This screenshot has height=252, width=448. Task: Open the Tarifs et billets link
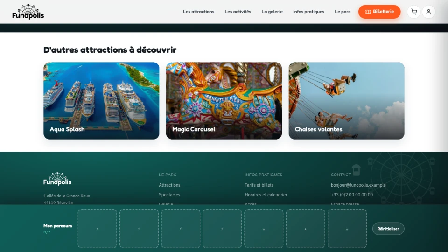pyautogui.click(x=259, y=185)
